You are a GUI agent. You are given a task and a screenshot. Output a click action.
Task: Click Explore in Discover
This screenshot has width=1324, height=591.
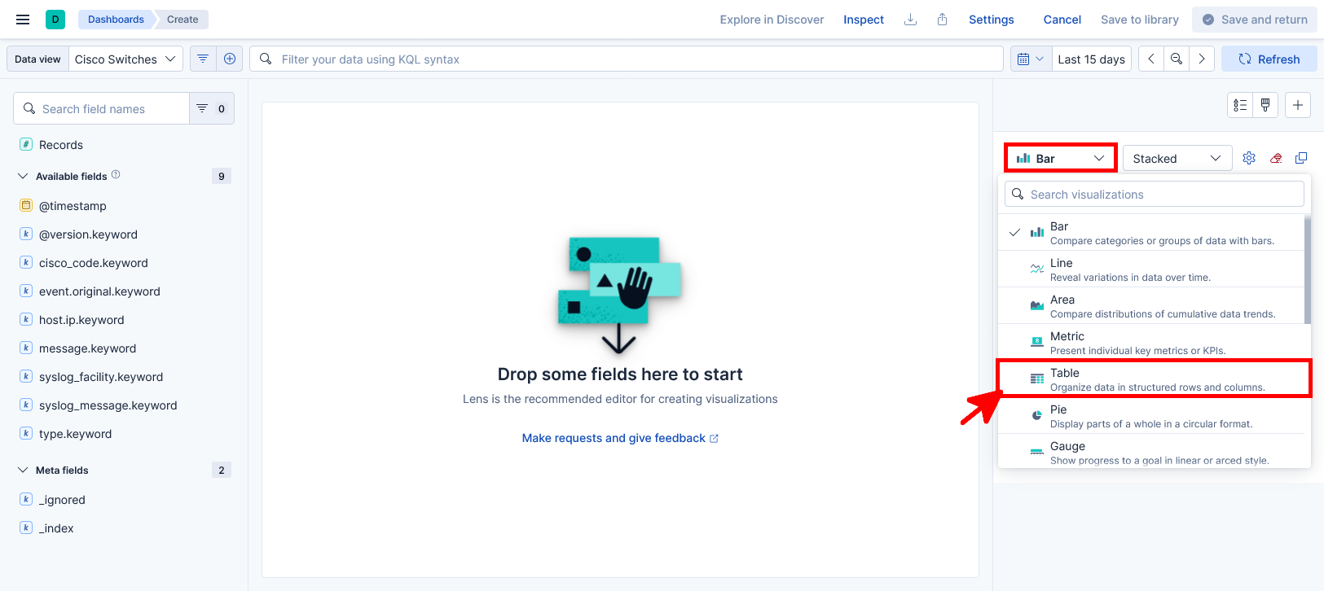pyautogui.click(x=772, y=20)
